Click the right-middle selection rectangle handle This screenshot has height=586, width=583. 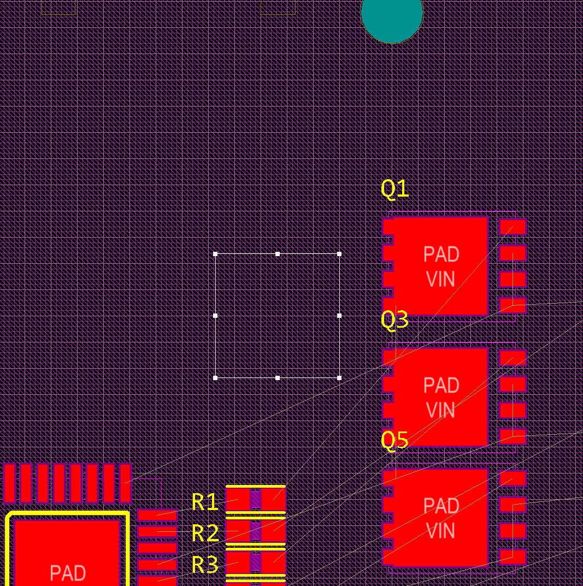click(x=339, y=316)
